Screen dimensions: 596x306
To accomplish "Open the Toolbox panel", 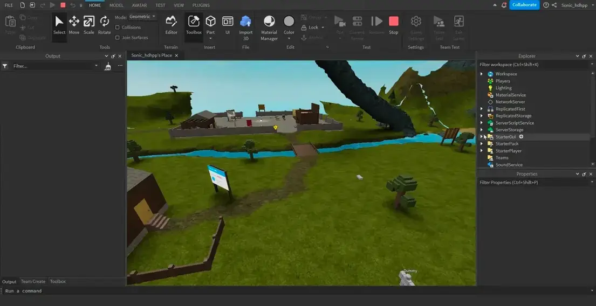I will [194, 25].
